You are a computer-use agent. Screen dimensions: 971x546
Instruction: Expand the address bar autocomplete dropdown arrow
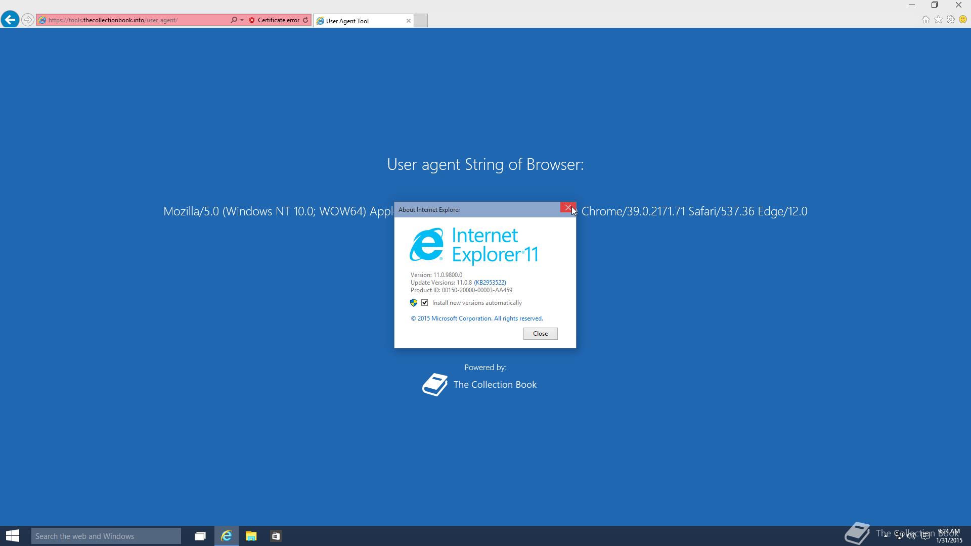click(242, 20)
